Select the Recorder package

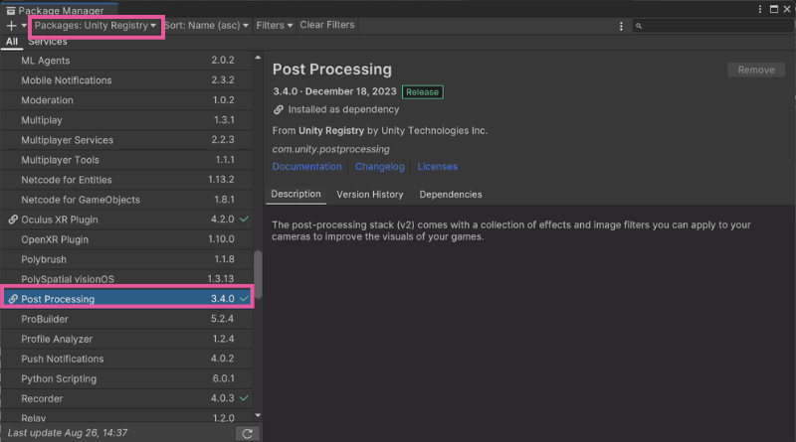point(127,398)
